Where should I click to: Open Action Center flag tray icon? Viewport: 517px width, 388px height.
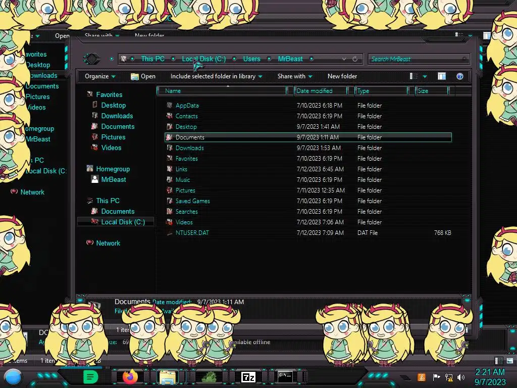(436, 377)
